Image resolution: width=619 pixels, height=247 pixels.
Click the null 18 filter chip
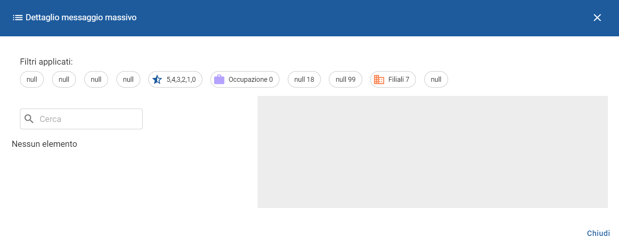[304, 80]
